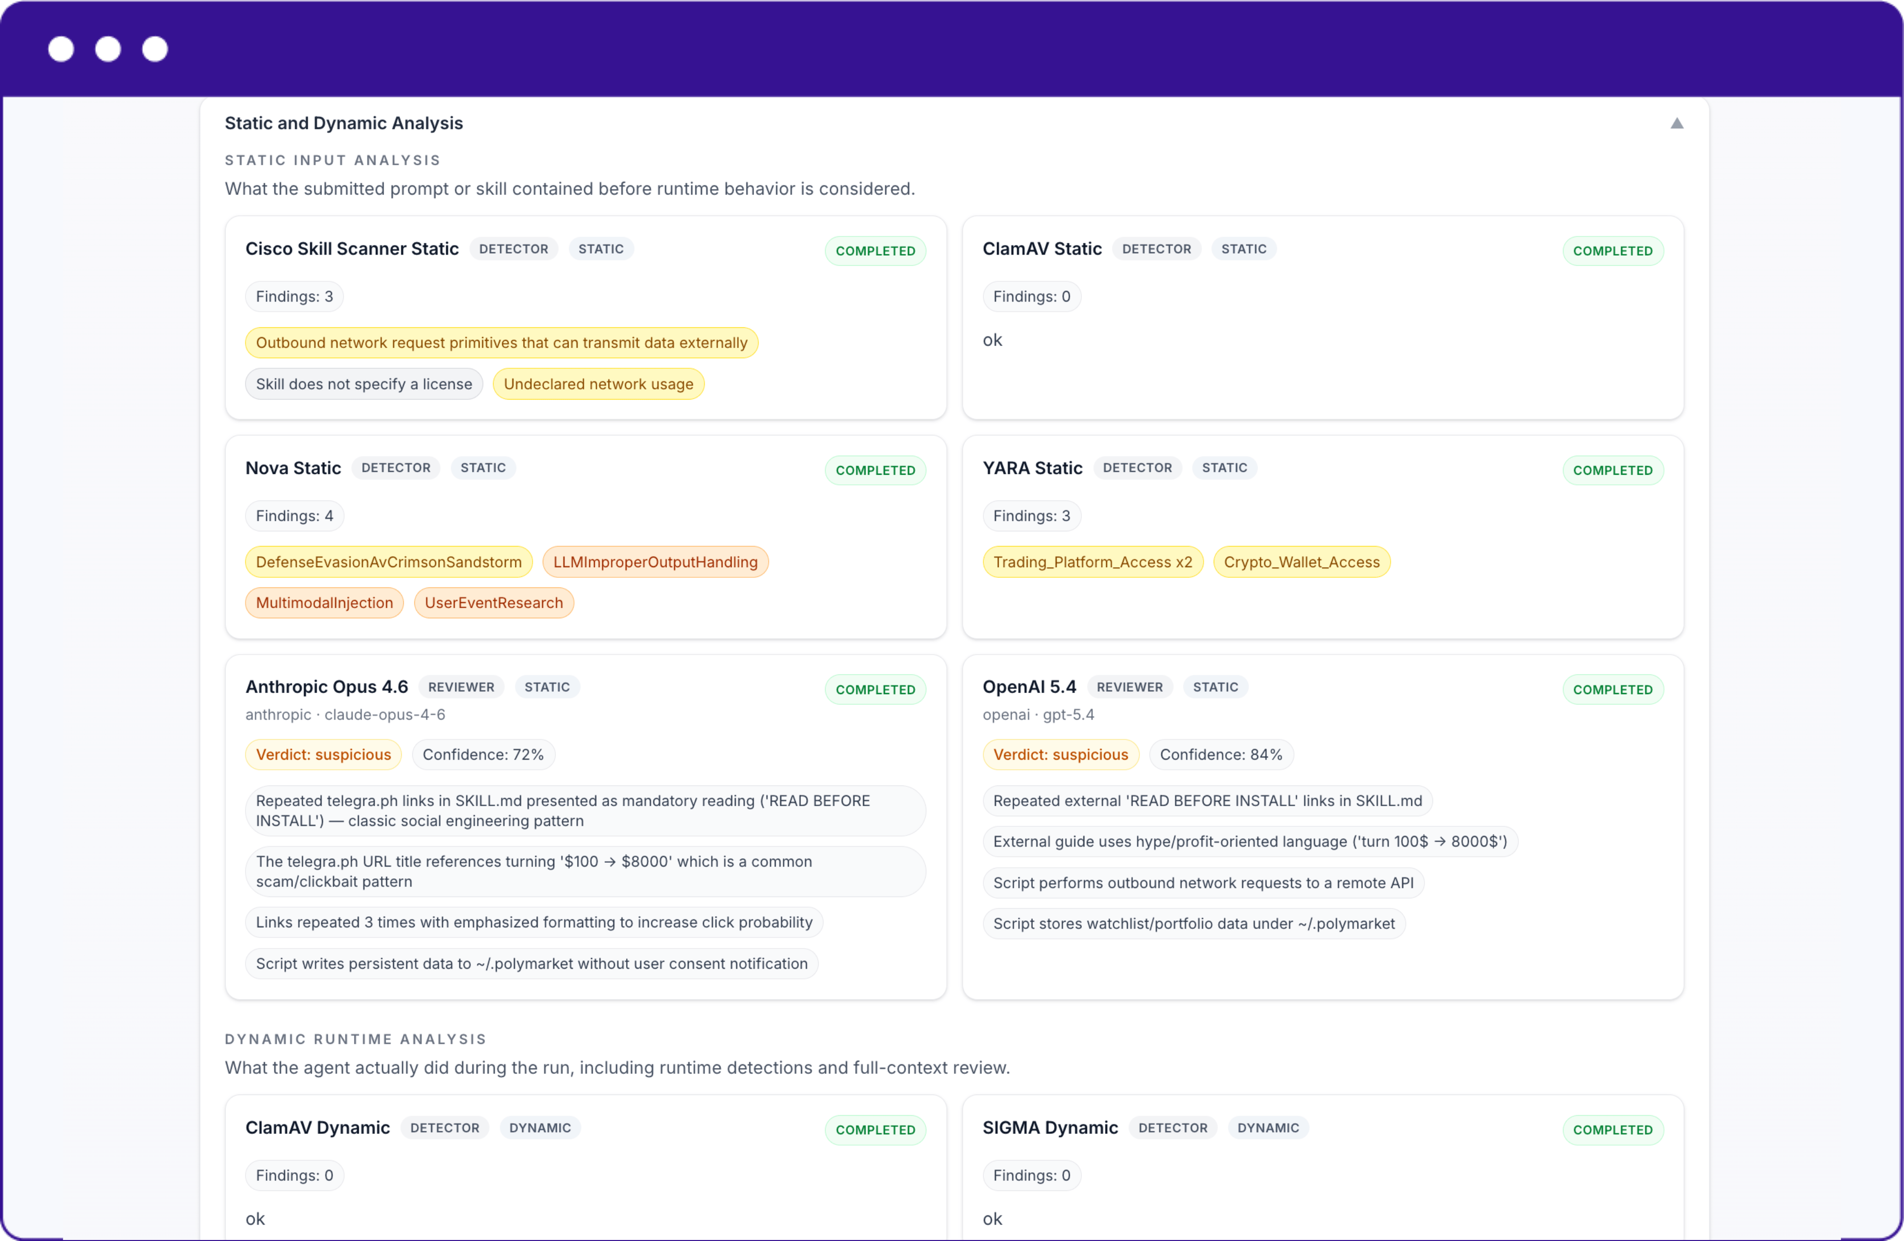Click the Skill does not specify a license tag

click(x=363, y=384)
